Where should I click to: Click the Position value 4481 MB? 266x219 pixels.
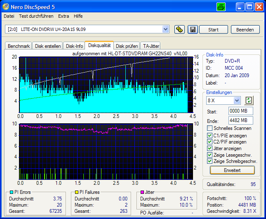[x=247, y=205]
